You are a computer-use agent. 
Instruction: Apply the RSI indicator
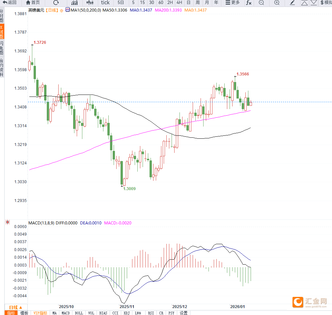tap(151, 313)
